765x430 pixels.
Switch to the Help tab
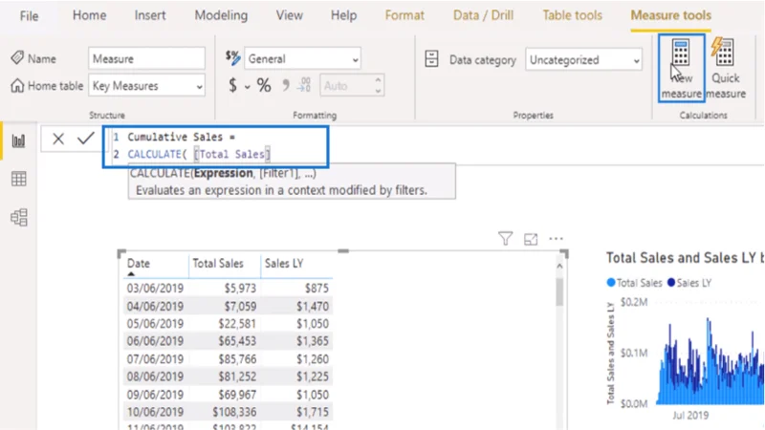coord(343,15)
